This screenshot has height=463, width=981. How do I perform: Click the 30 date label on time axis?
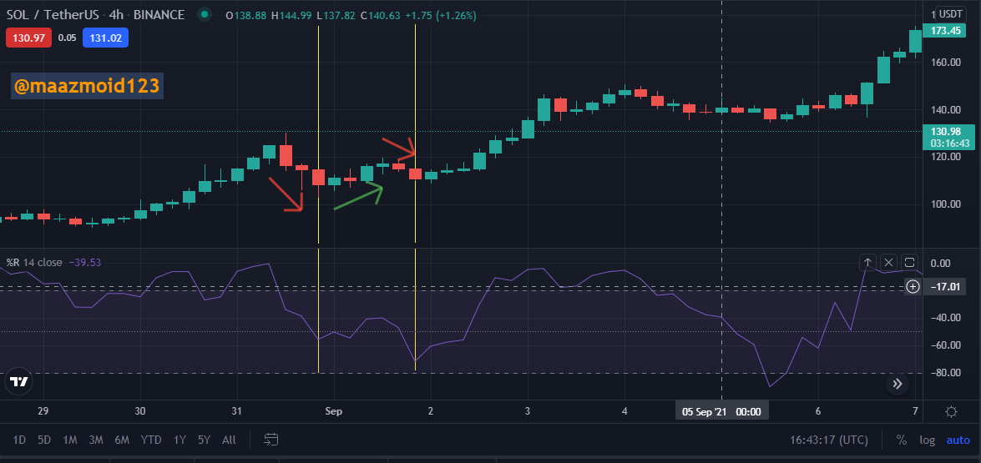click(140, 411)
